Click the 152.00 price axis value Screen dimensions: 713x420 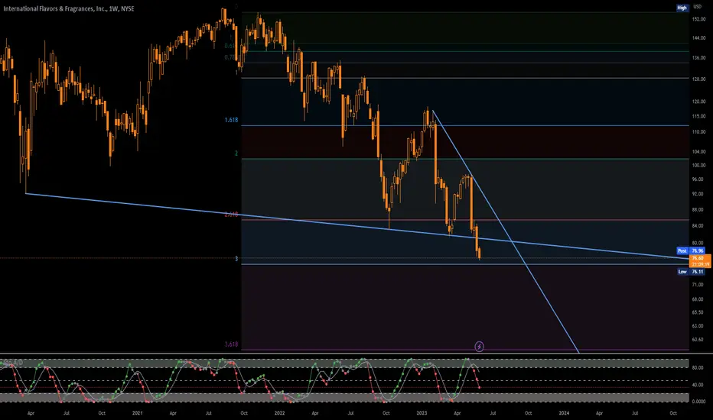698,20
